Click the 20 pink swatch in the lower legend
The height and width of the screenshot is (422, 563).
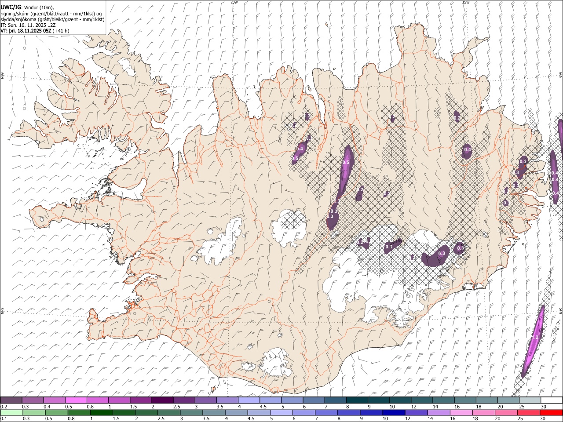505,412
